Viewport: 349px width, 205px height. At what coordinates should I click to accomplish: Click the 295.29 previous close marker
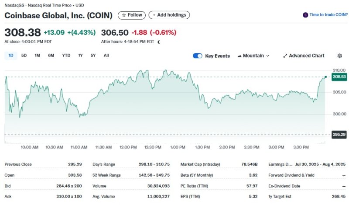(339, 134)
